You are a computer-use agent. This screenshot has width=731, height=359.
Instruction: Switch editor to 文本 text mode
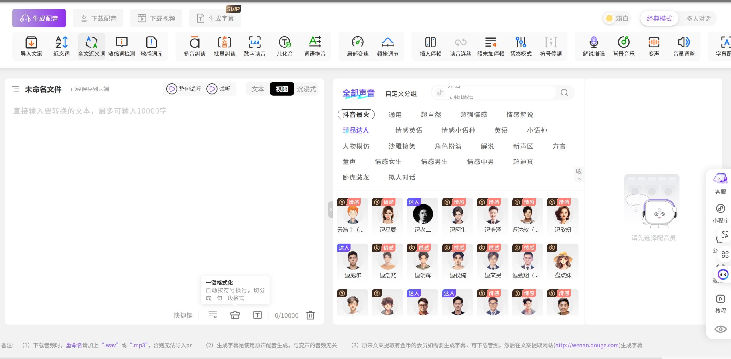tap(258, 89)
